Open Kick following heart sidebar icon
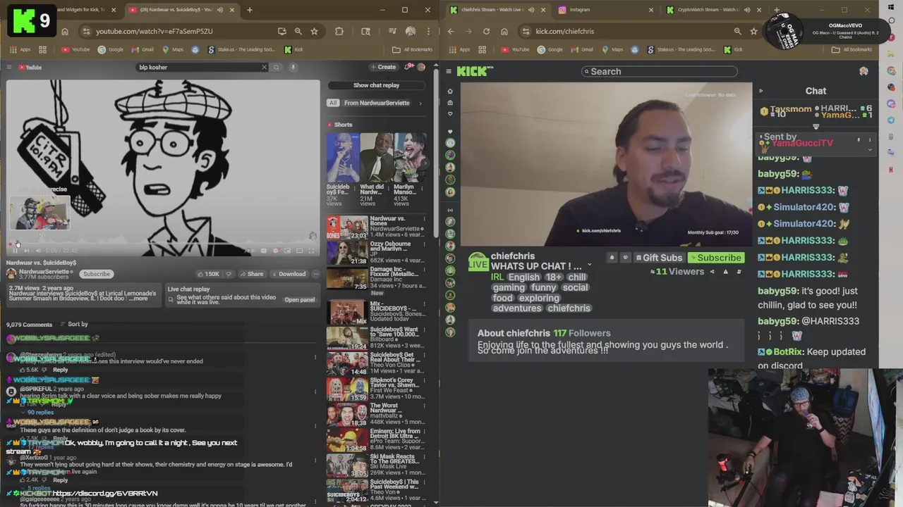903x507 pixels. [x=450, y=113]
